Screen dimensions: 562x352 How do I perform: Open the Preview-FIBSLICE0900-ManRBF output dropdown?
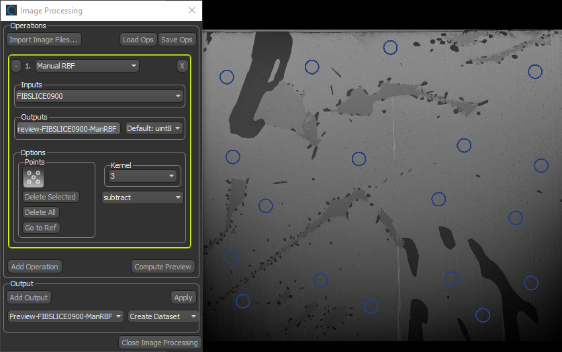point(66,316)
